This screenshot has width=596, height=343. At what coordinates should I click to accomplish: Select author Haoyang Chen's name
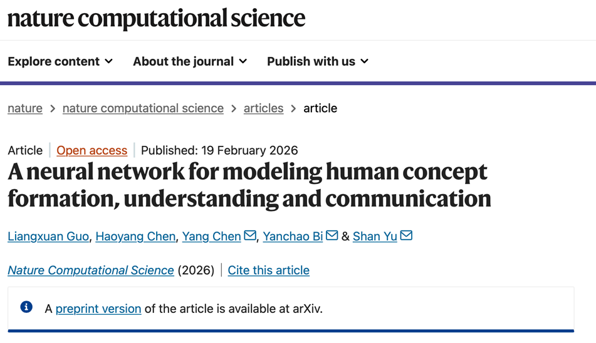point(135,237)
